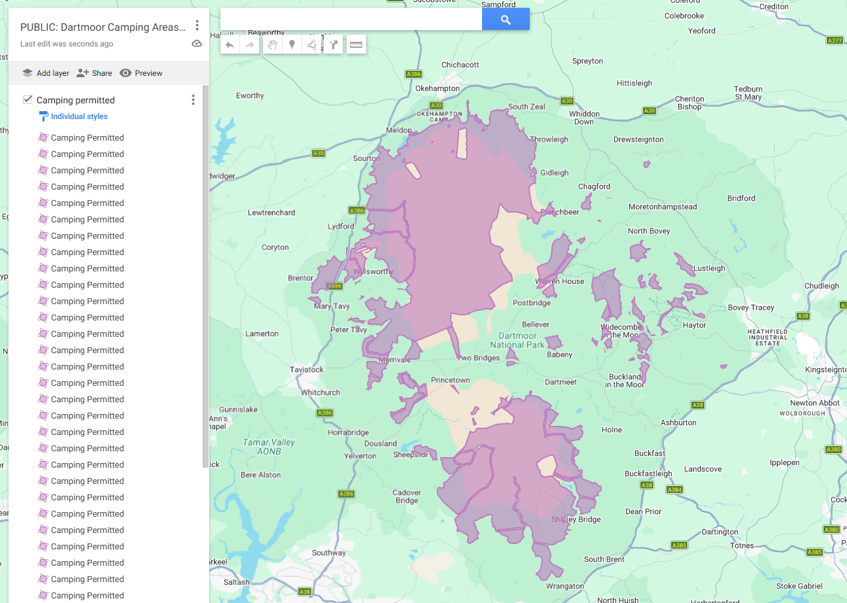Click the 'Last edit was seconds ago' text
Image resolution: width=847 pixels, height=603 pixels.
click(67, 44)
